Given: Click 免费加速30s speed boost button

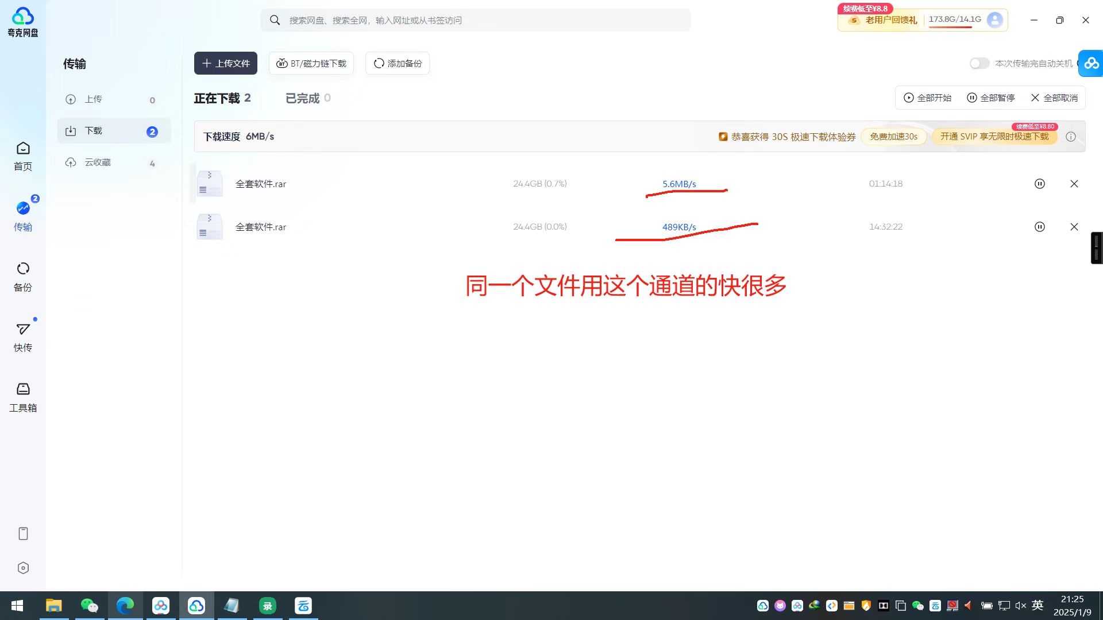Looking at the screenshot, I should click(893, 137).
